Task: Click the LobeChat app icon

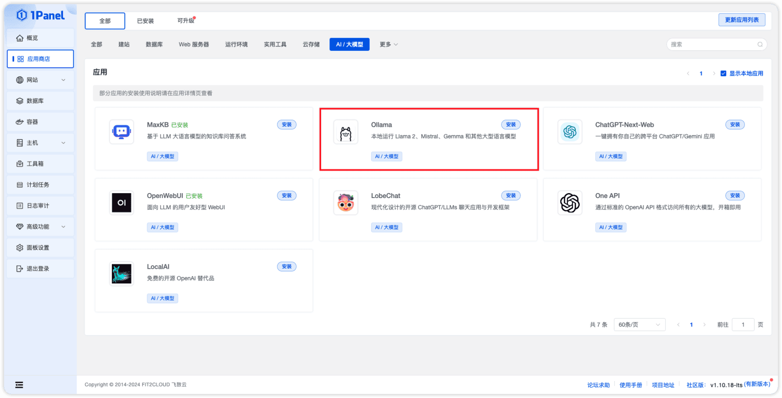Action: tap(346, 203)
